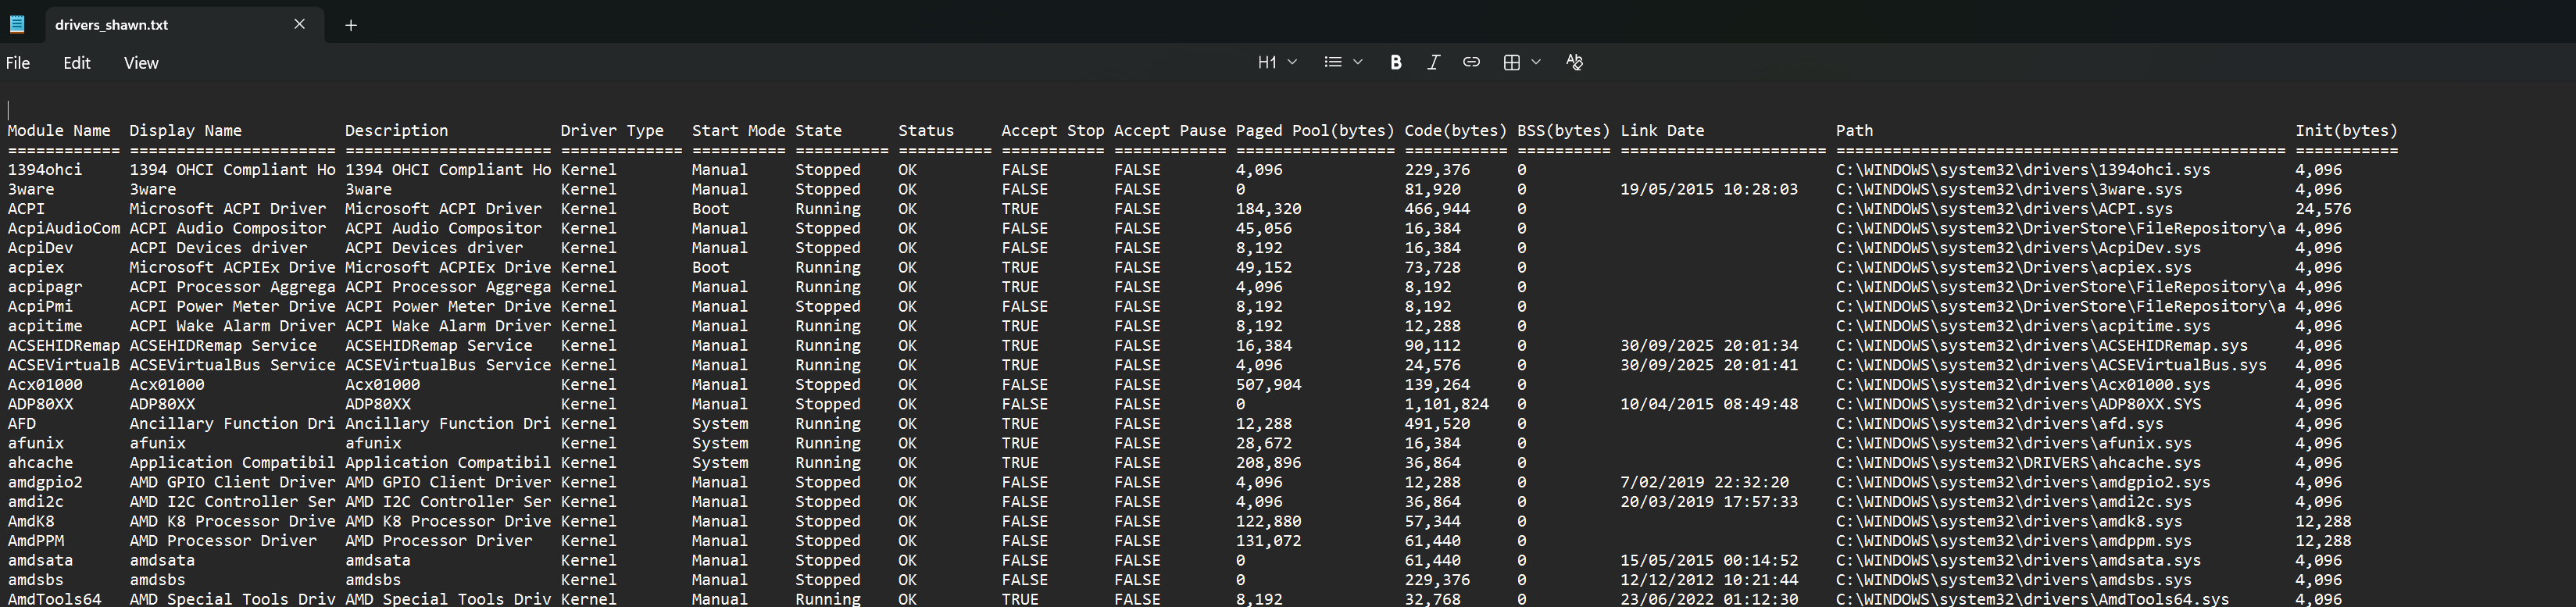
Task: Click the Notepad app icon in title bar
Action: tap(17, 24)
